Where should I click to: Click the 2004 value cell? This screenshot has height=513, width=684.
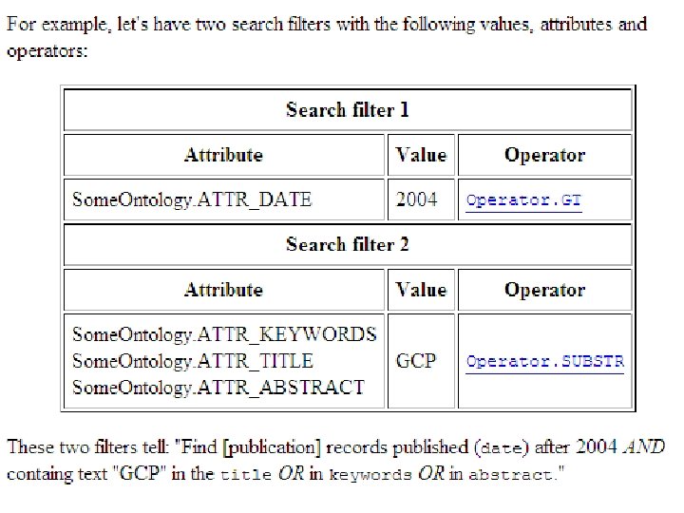tap(417, 200)
